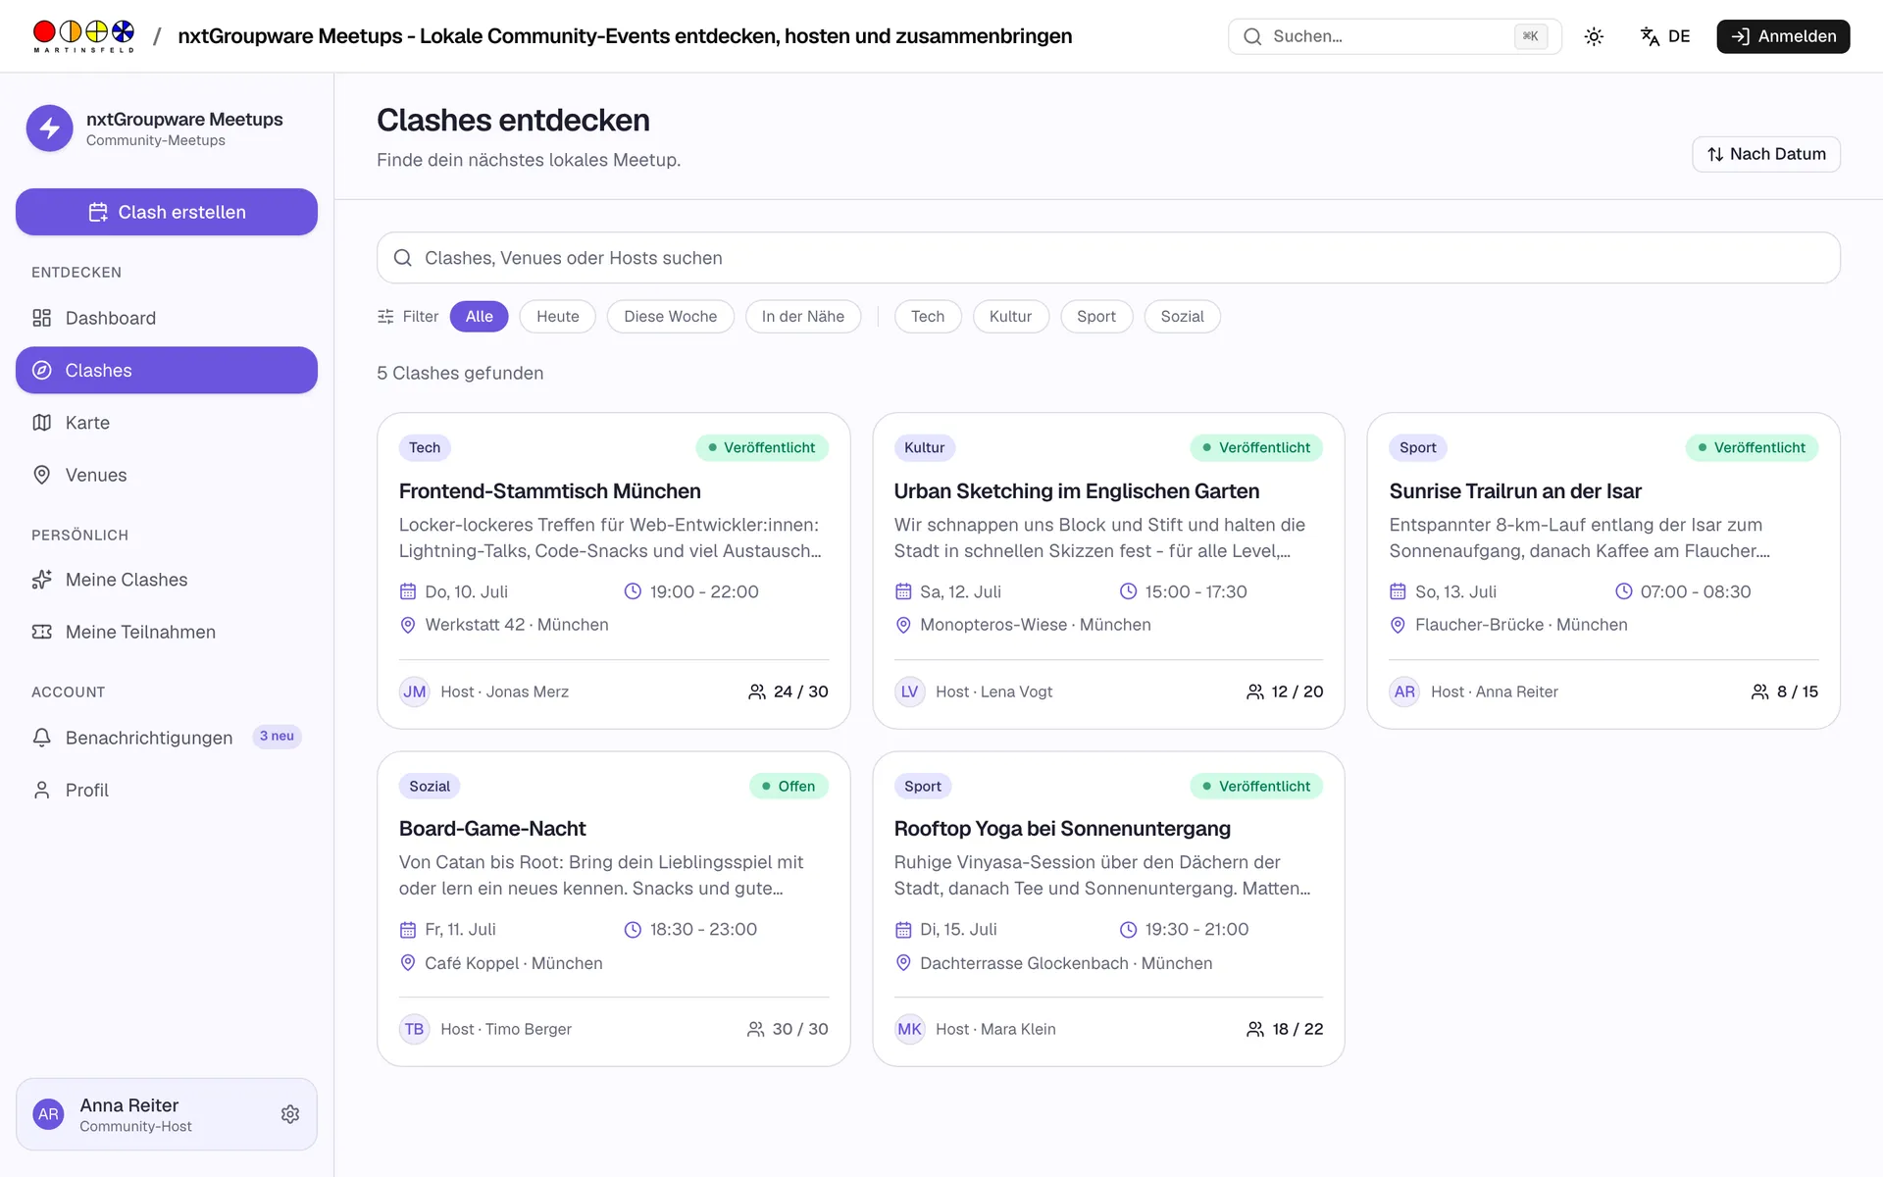
Task: Click the Kultur tag on the Urban Sketching card
Action: click(x=924, y=447)
